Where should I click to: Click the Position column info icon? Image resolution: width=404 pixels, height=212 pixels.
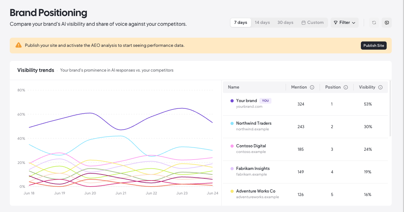pyautogui.click(x=346, y=87)
